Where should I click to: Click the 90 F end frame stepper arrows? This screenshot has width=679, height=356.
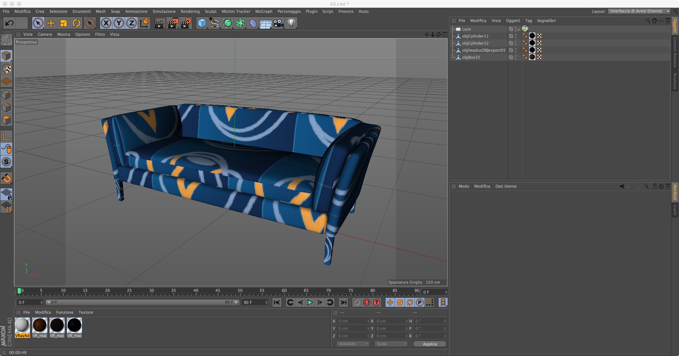tap(266, 302)
